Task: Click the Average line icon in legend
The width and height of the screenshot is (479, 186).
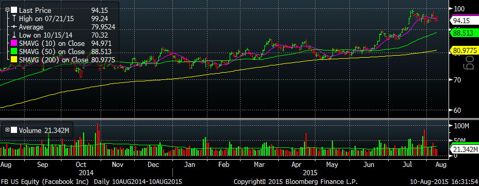Action: [14, 27]
